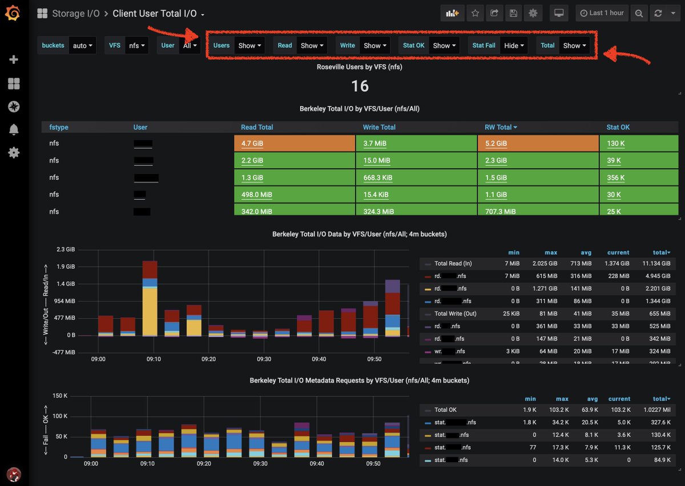Open the Client User Total I/O title dropdown
685x486 pixels.
coord(159,13)
